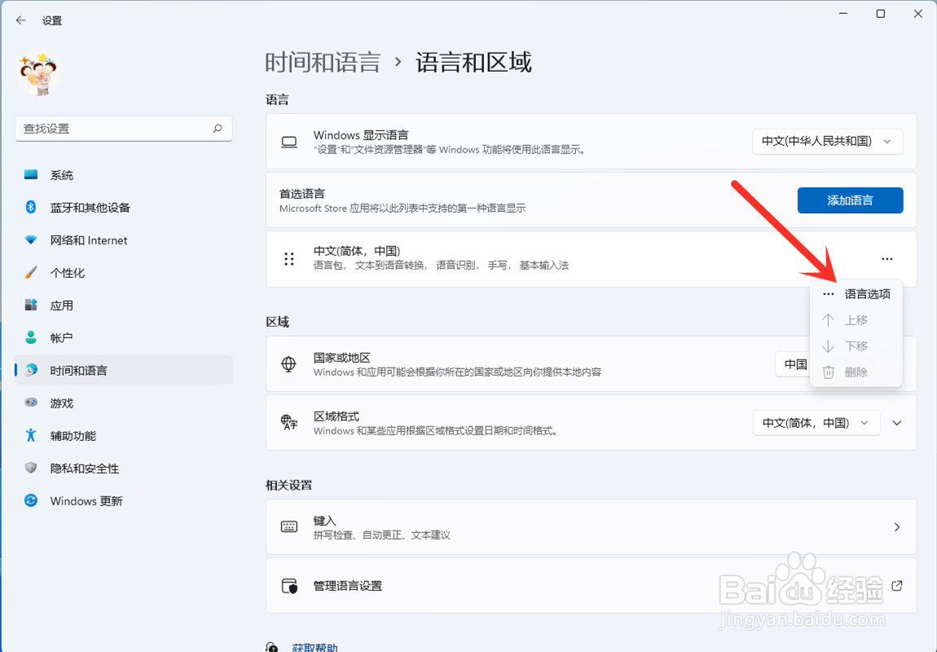The image size is (937, 652).
Task: Click the globe icon for 国家或地区
Action: click(288, 364)
